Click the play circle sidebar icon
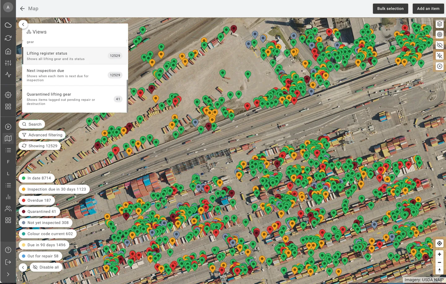This screenshot has width=446, height=284. [8, 127]
